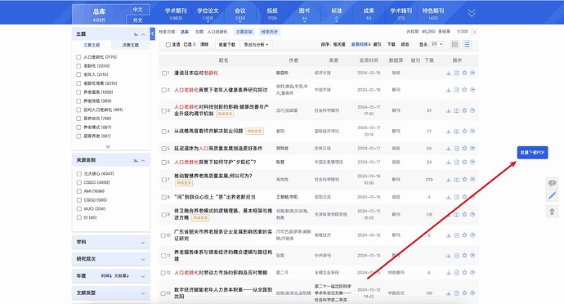Sort results by 发表时间
Viewport: 564px width, 304px height.
(360, 44)
